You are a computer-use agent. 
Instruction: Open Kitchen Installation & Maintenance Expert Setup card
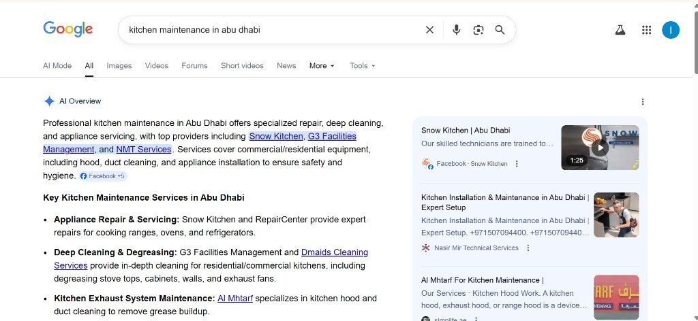coord(505,203)
